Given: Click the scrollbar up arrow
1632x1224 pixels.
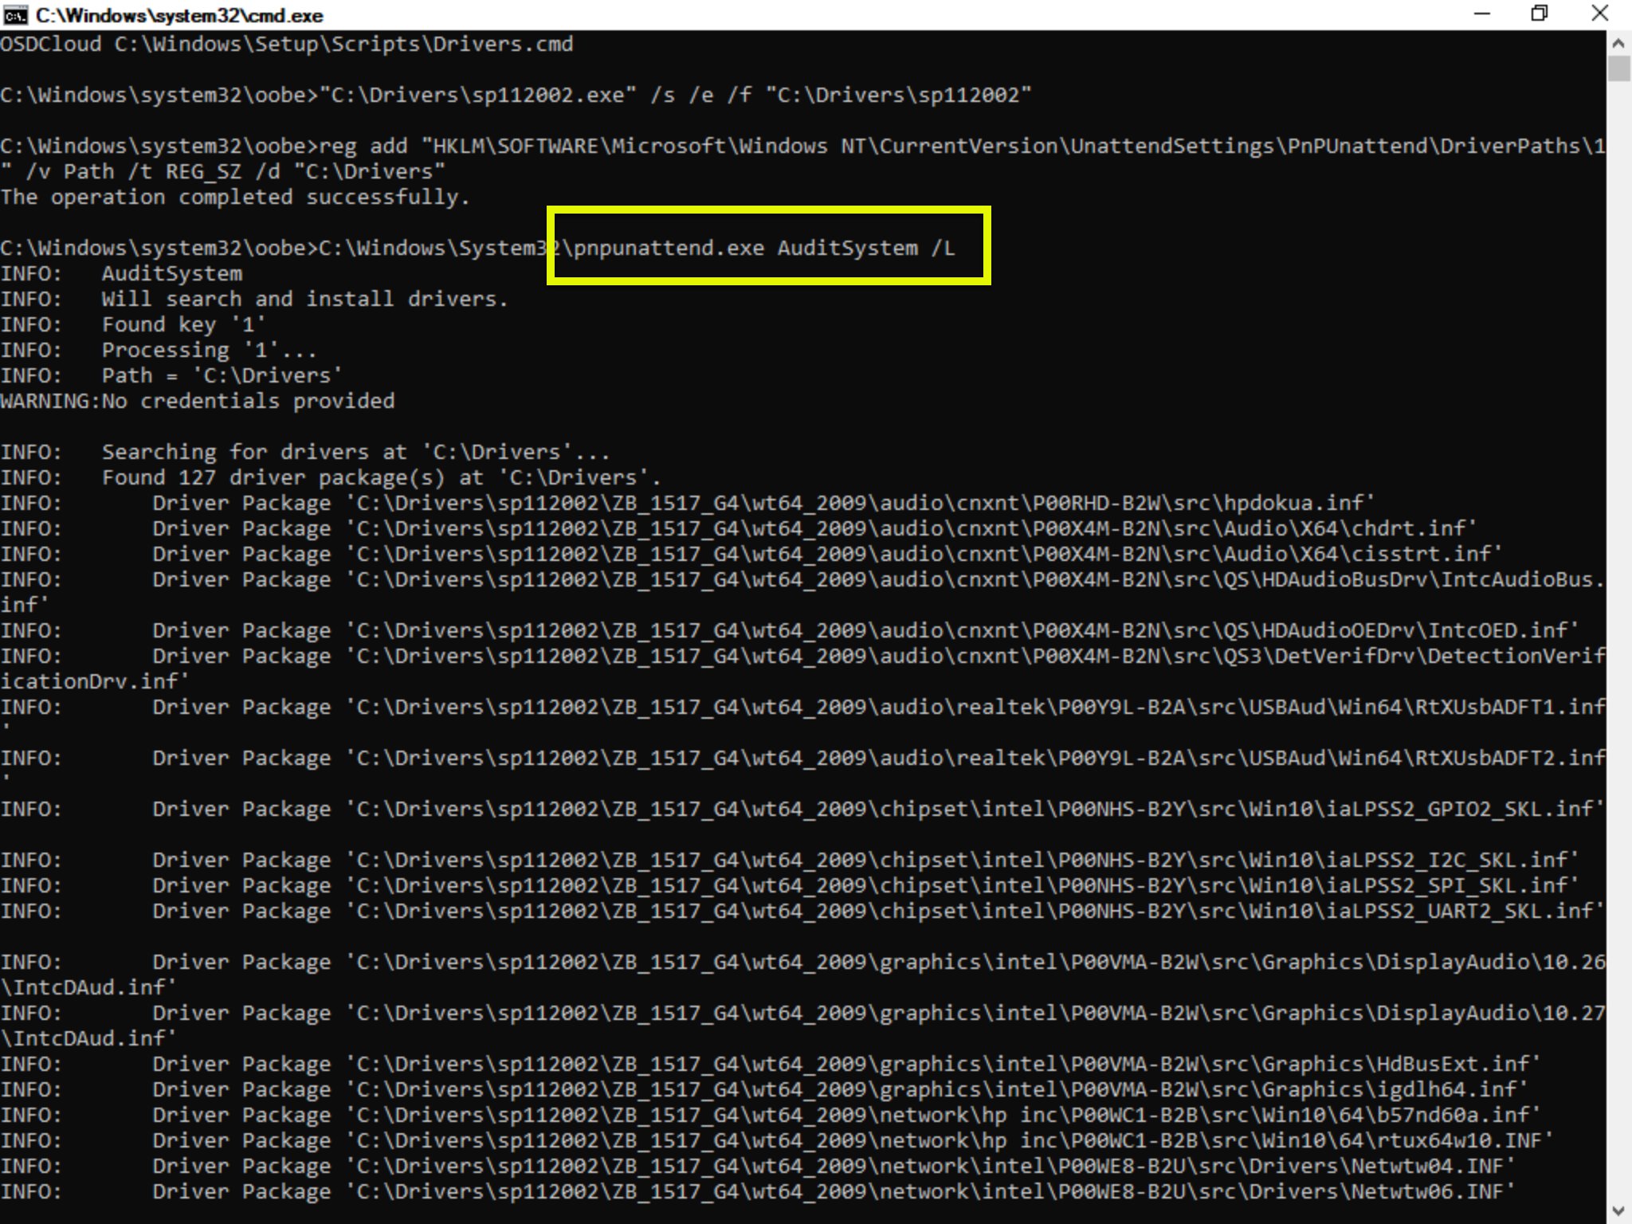Looking at the screenshot, I should pyautogui.click(x=1618, y=42).
